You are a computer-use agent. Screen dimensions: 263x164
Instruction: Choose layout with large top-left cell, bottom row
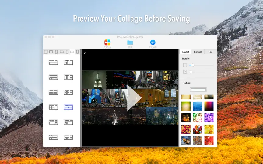[68, 137]
